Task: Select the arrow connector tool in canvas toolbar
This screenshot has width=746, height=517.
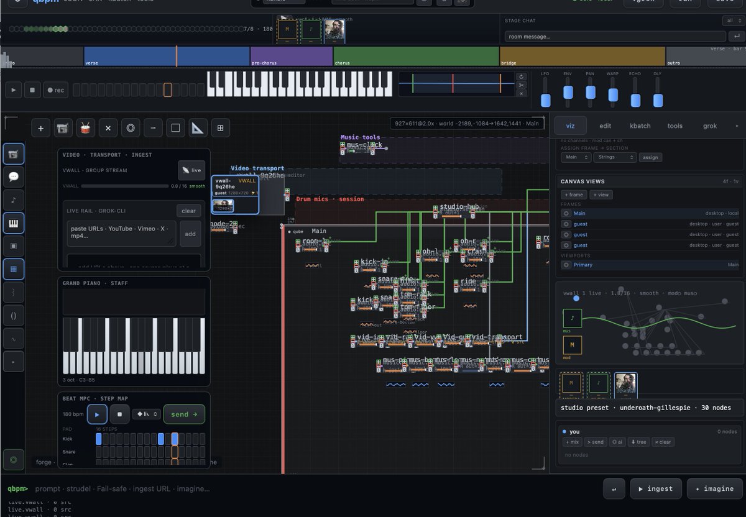Action: click(152, 129)
